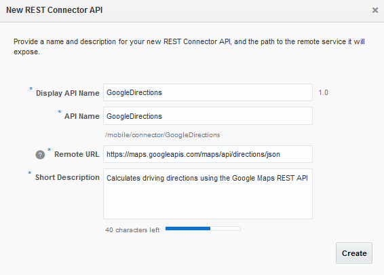384x275 pixels.
Task: Click the 'New REST Connector API' dialog title
Action: 54,10
